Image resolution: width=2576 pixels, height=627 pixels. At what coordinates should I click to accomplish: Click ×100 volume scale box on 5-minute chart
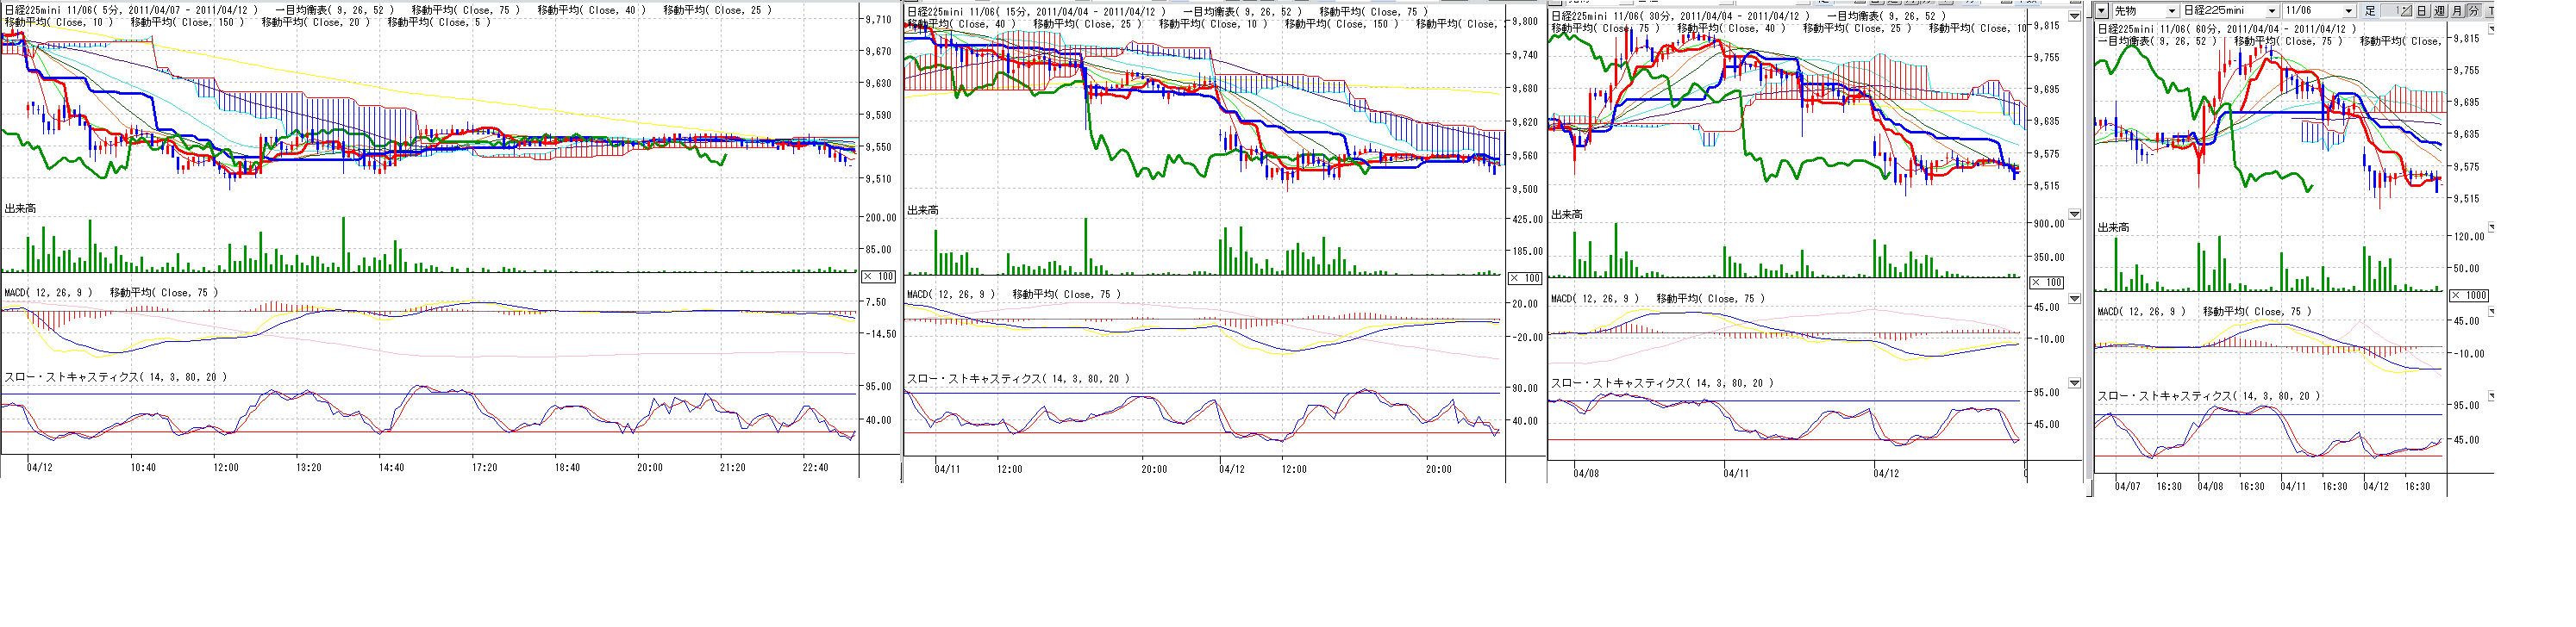(x=879, y=276)
